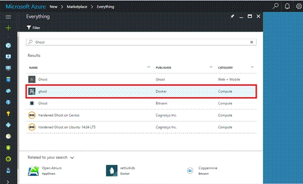
Task: Open the globe App Services sidebar icon
Action: [x=8, y=45]
